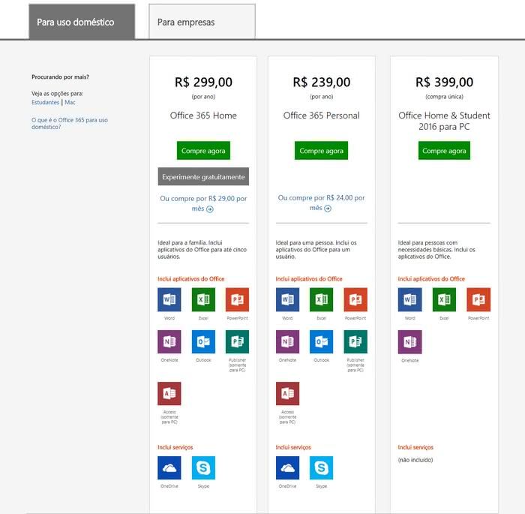Click the Office Home & Student 2016 para PC title
Image resolution: width=525 pixels, height=514 pixels.
pos(444,121)
